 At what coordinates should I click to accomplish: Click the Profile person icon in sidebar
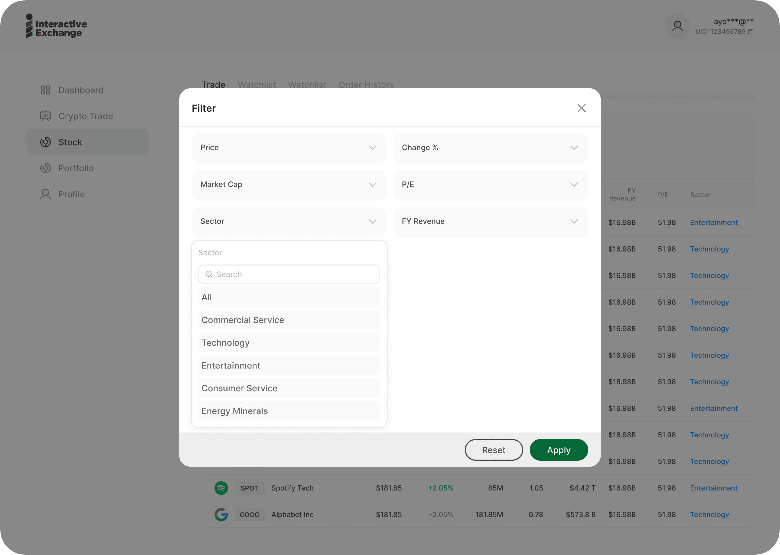pyautogui.click(x=45, y=194)
